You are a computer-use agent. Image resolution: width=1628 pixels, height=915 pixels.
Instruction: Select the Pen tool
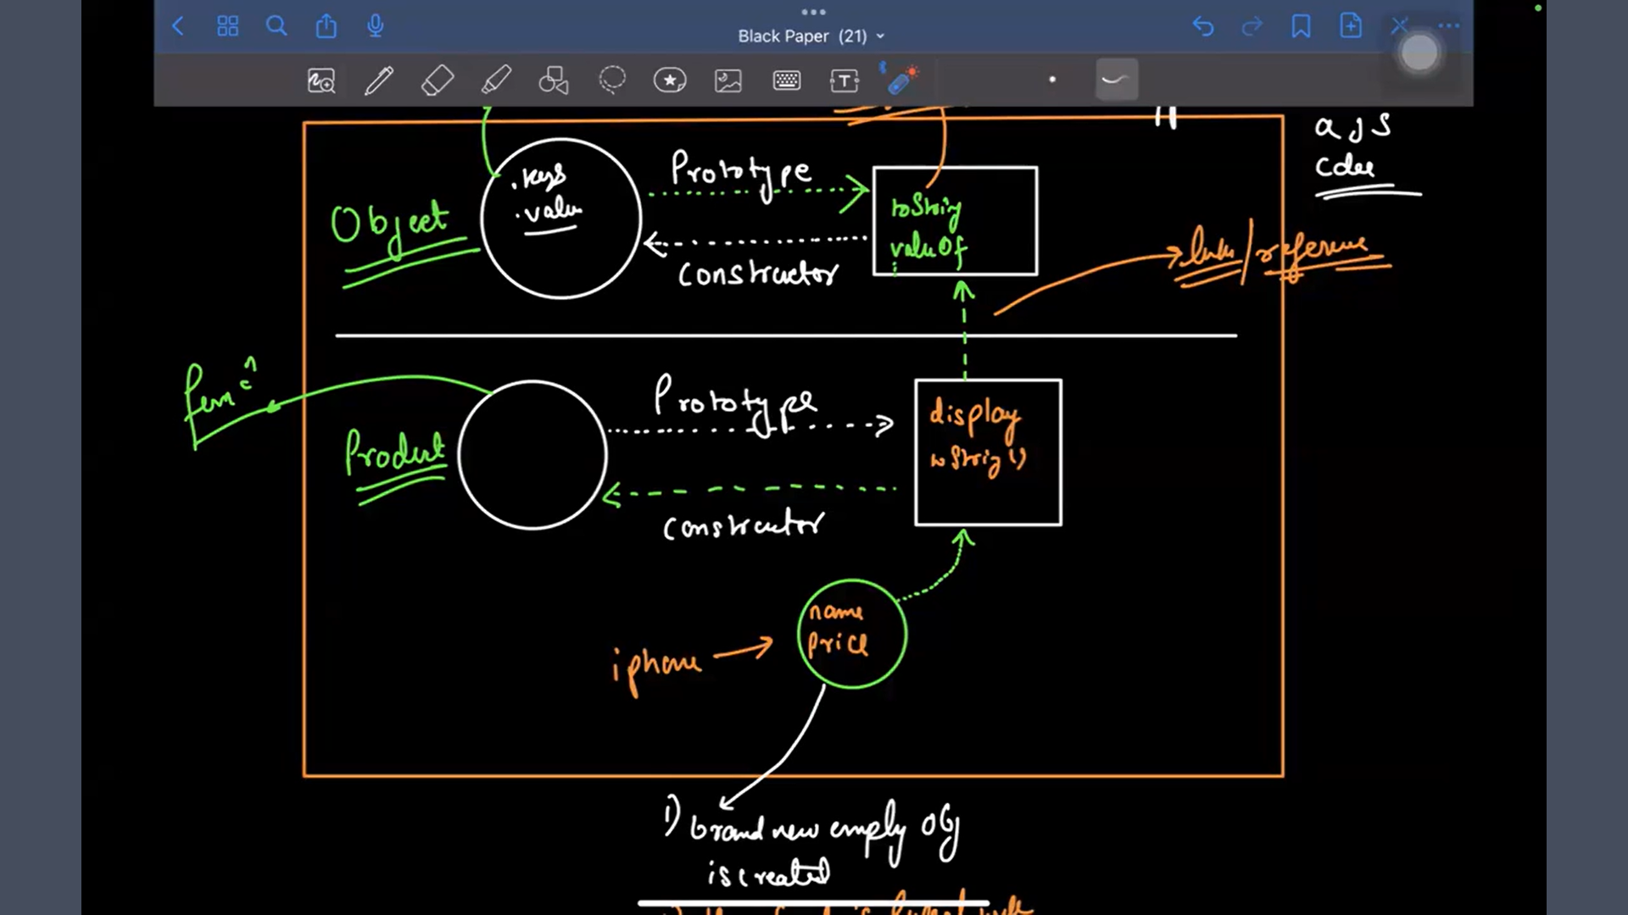point(379,80)
